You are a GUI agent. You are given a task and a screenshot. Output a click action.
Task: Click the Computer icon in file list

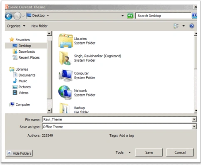click(65, 76)
